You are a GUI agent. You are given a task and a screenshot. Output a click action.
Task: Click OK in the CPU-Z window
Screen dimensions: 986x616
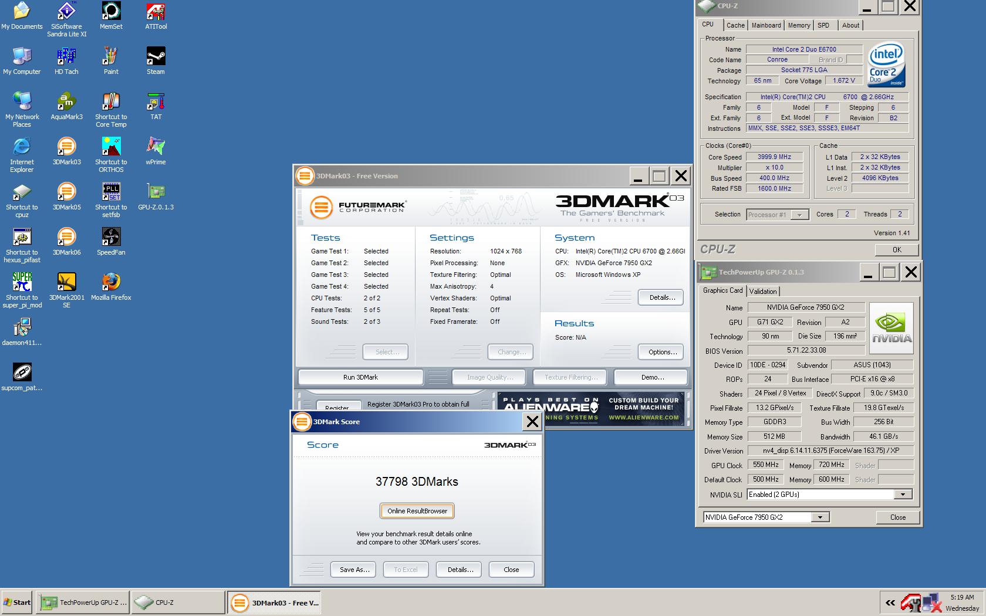[x=896, y=250]
